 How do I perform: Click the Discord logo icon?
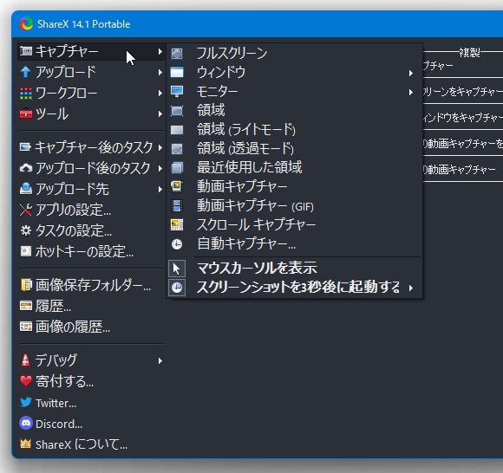26,424
